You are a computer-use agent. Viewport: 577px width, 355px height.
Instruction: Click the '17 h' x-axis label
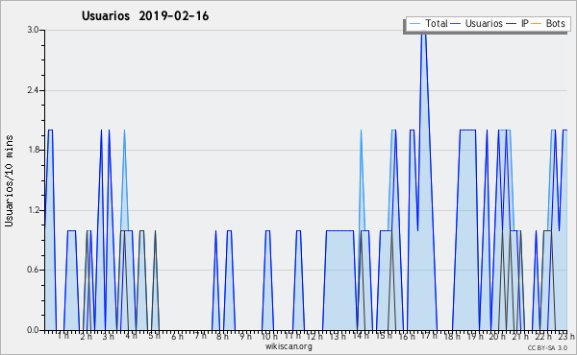tap(429, 336)
